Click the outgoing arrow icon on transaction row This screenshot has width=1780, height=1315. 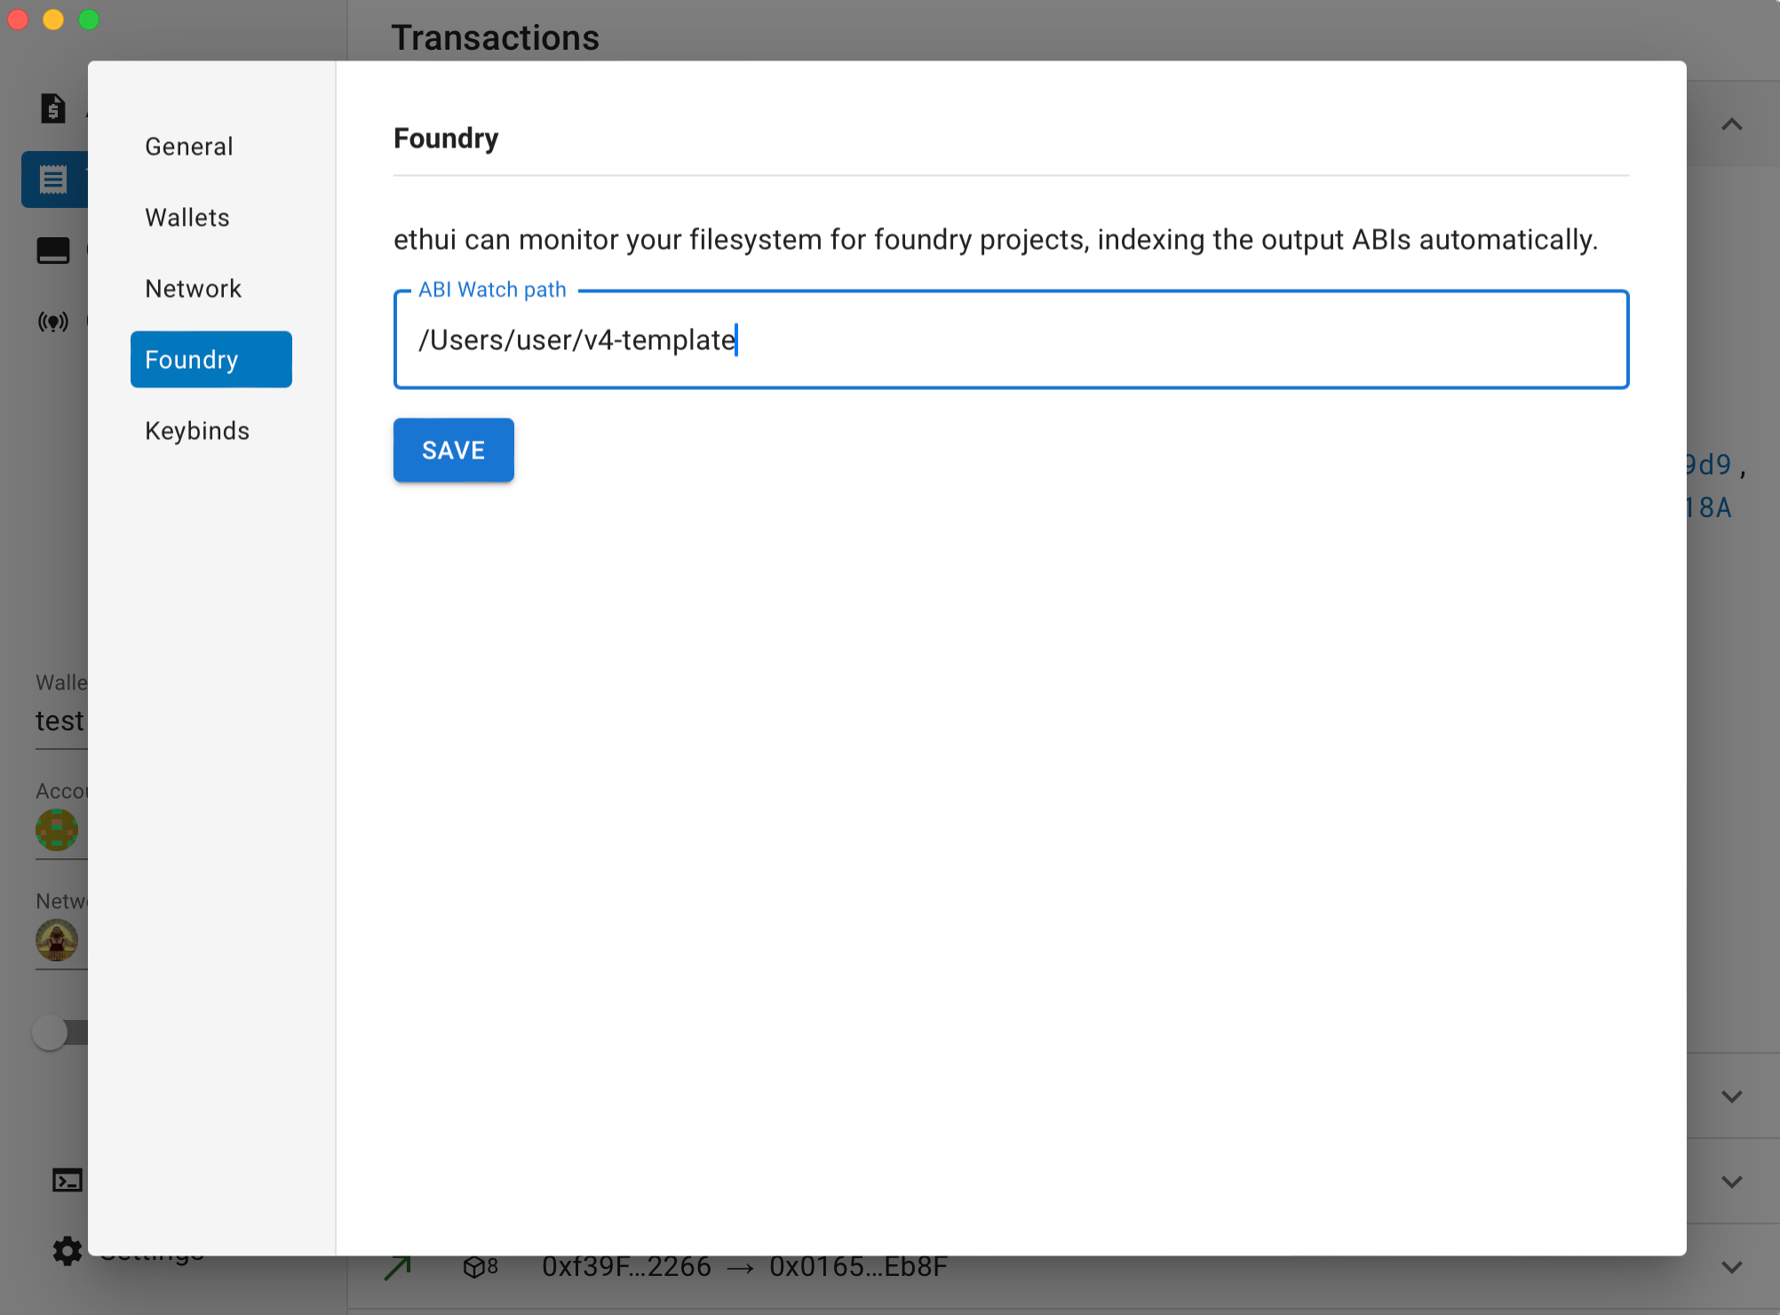pyautogui.click(x=399, y=1267)
